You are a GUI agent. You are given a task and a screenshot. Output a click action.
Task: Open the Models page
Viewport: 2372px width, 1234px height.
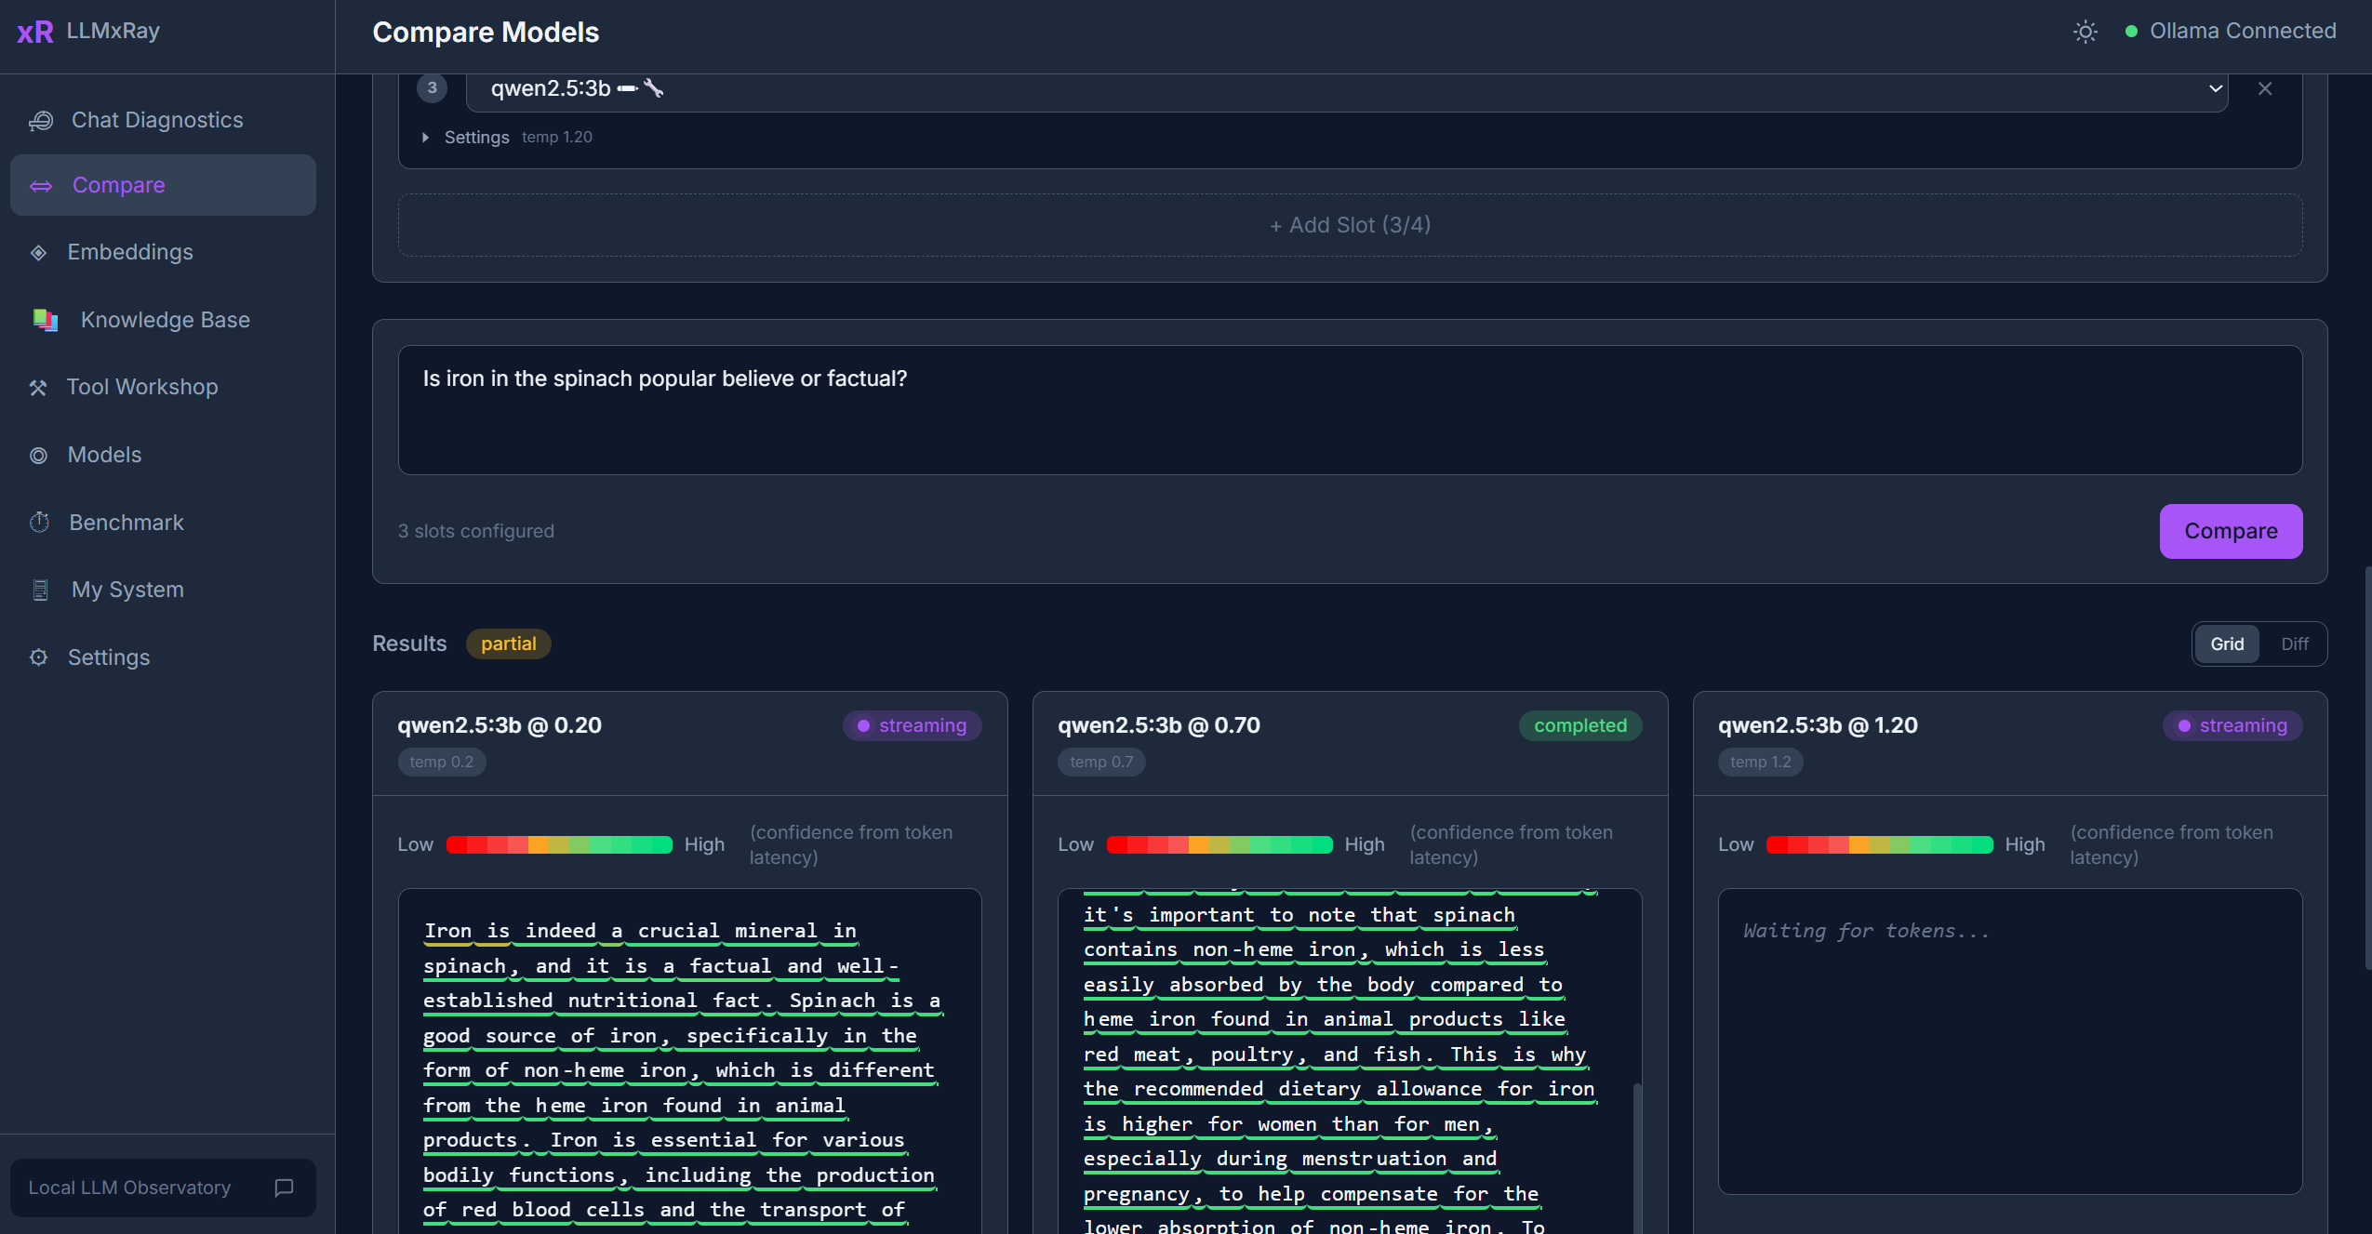point(104,455)
